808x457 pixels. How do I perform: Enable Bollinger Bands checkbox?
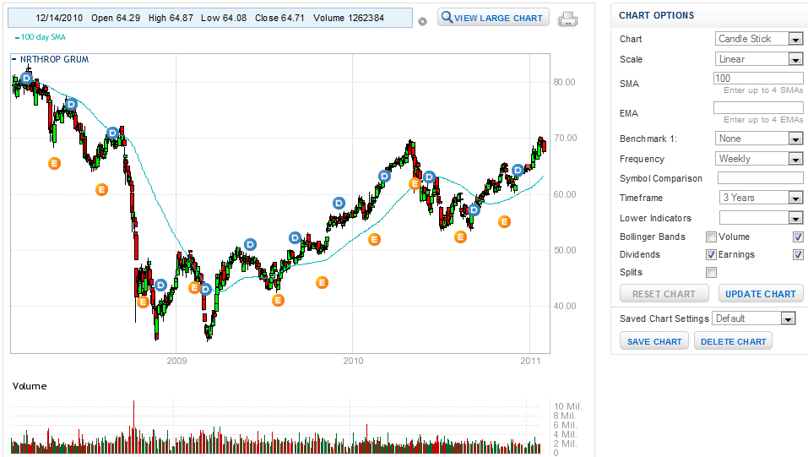point(711,237)
